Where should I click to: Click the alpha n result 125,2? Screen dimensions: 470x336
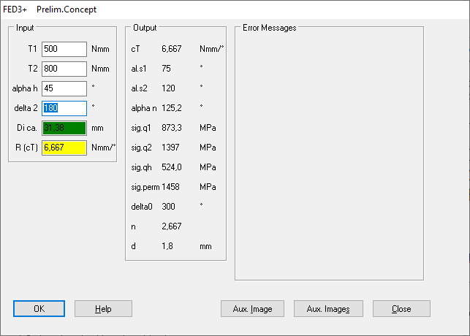(x=171, y=108)
